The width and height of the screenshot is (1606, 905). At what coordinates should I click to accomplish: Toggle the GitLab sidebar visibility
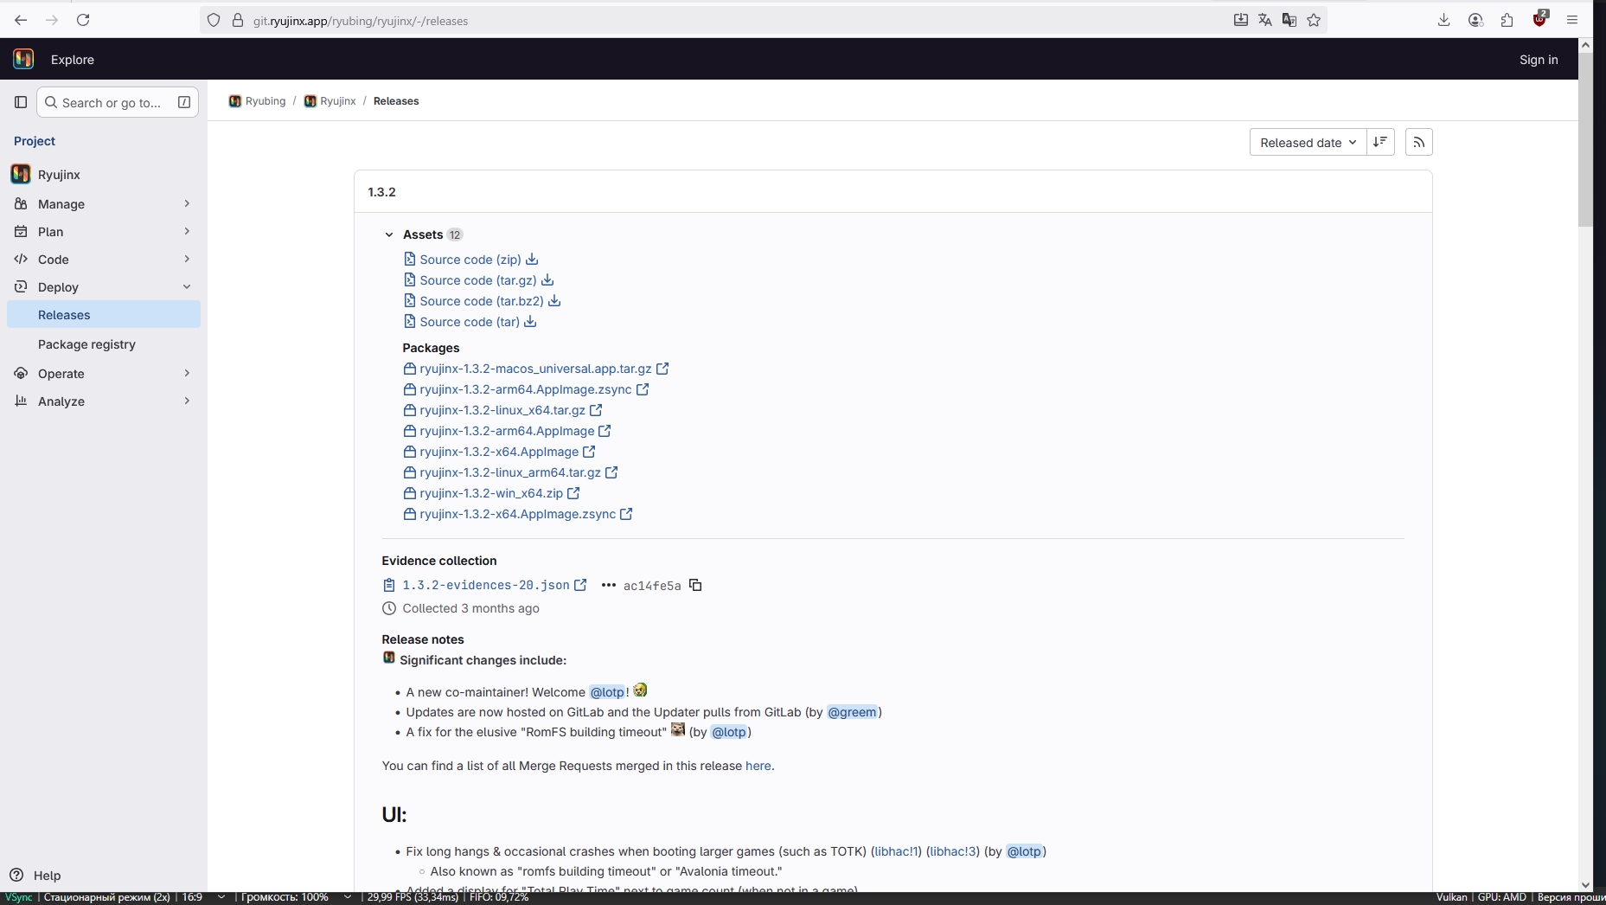click(x=21, y=102)
